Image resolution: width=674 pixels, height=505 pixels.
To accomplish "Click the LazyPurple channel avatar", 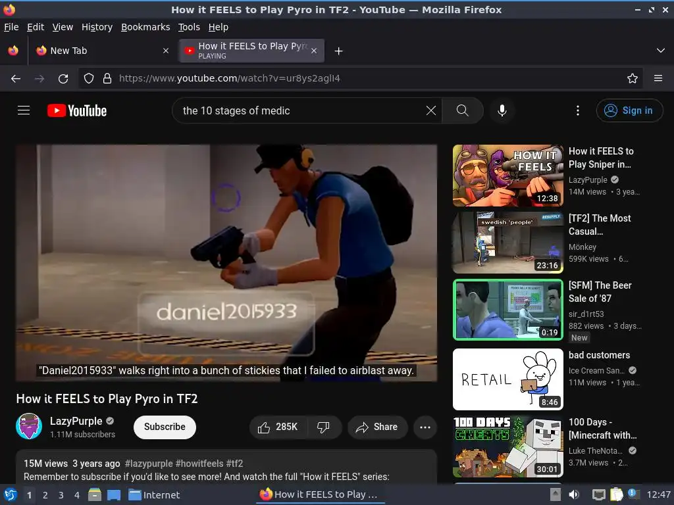I will [29, 426].
